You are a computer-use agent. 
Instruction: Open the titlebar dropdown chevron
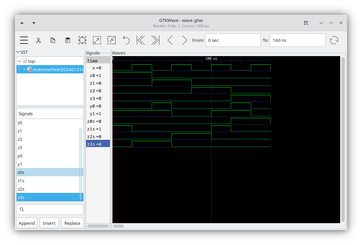(321, 23)
